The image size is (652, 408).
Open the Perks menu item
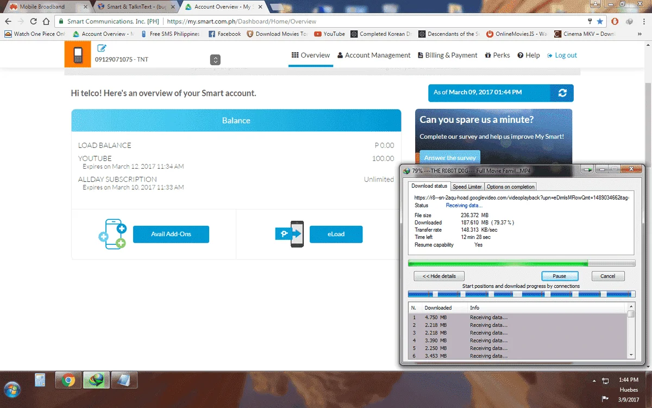[498, 55]
